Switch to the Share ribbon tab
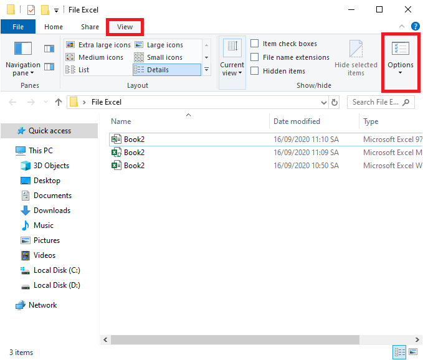The height and width of the screenshot is (360, 423). coord(90,27)
